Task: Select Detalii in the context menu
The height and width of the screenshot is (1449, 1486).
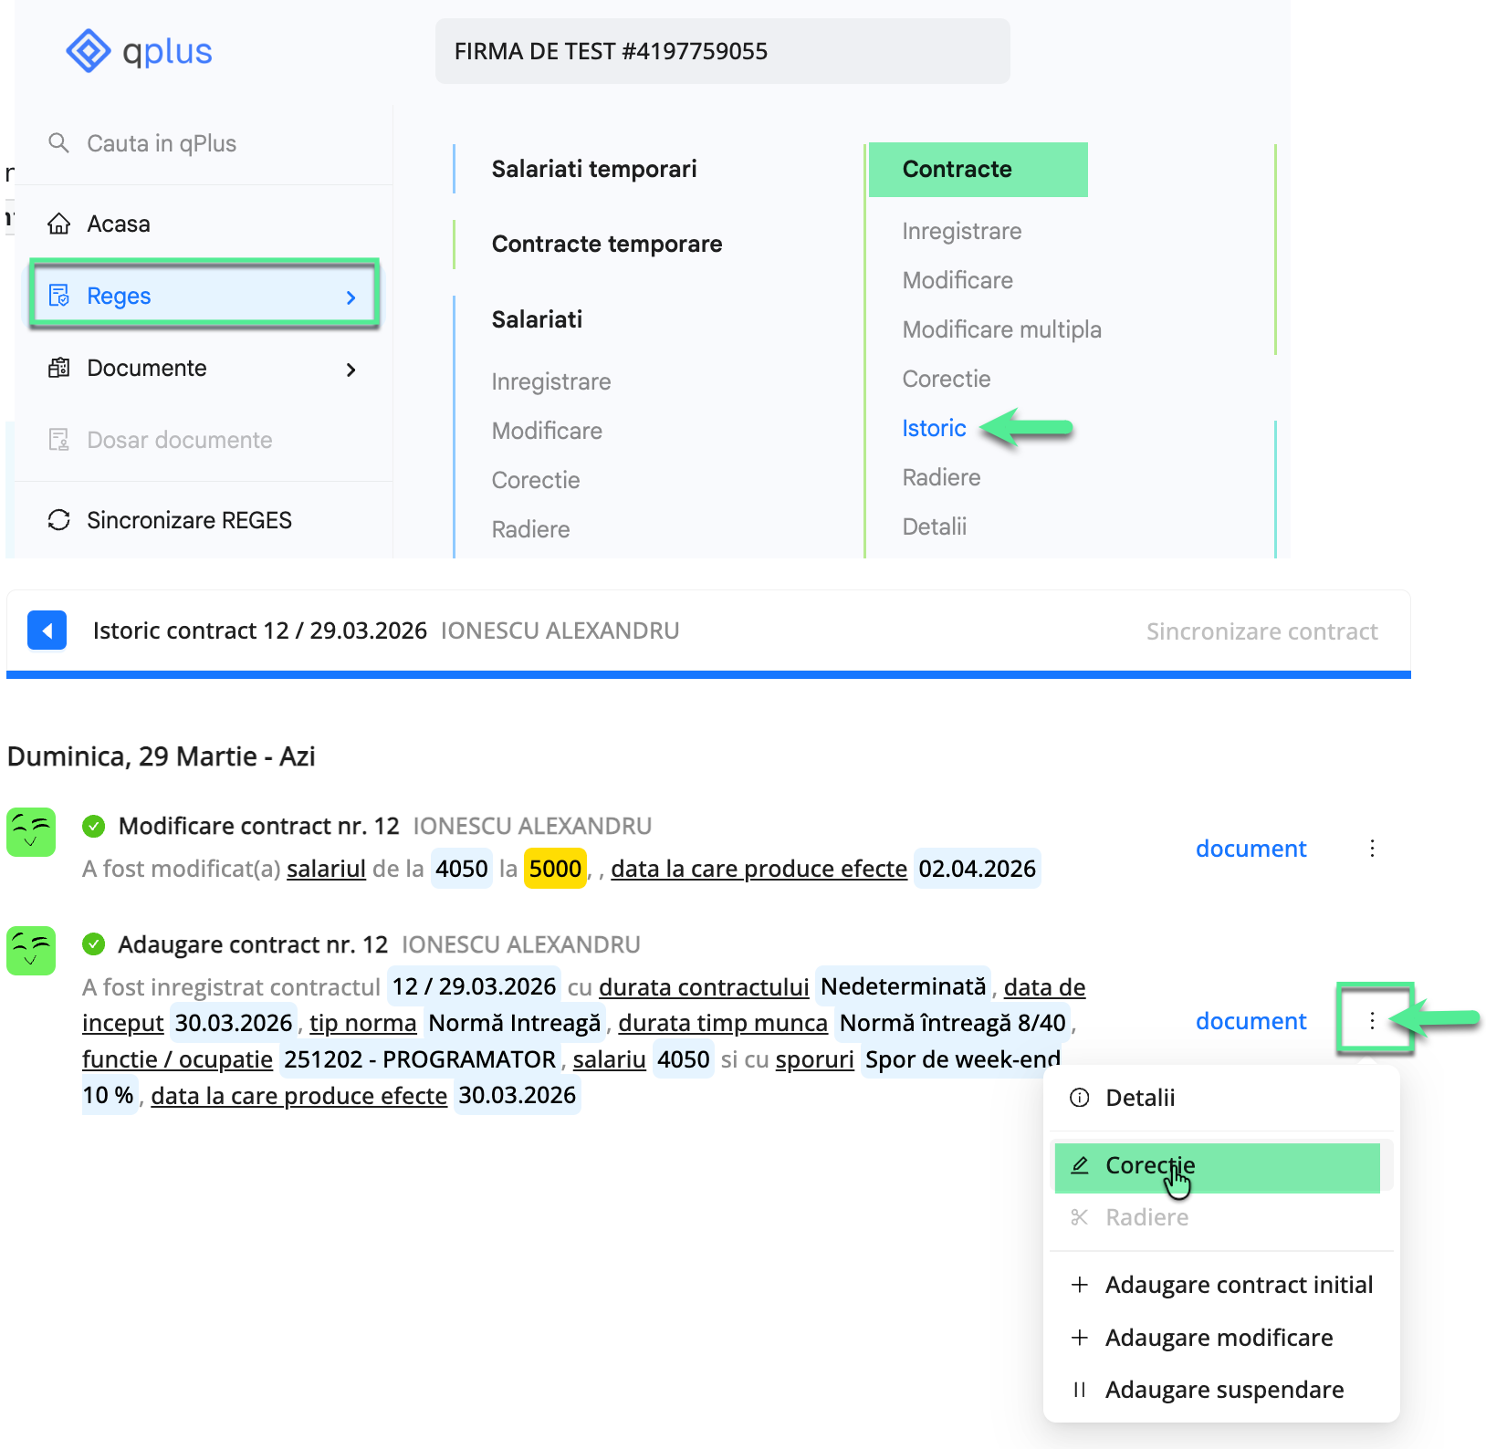Action: [x=1140, y=1098]
